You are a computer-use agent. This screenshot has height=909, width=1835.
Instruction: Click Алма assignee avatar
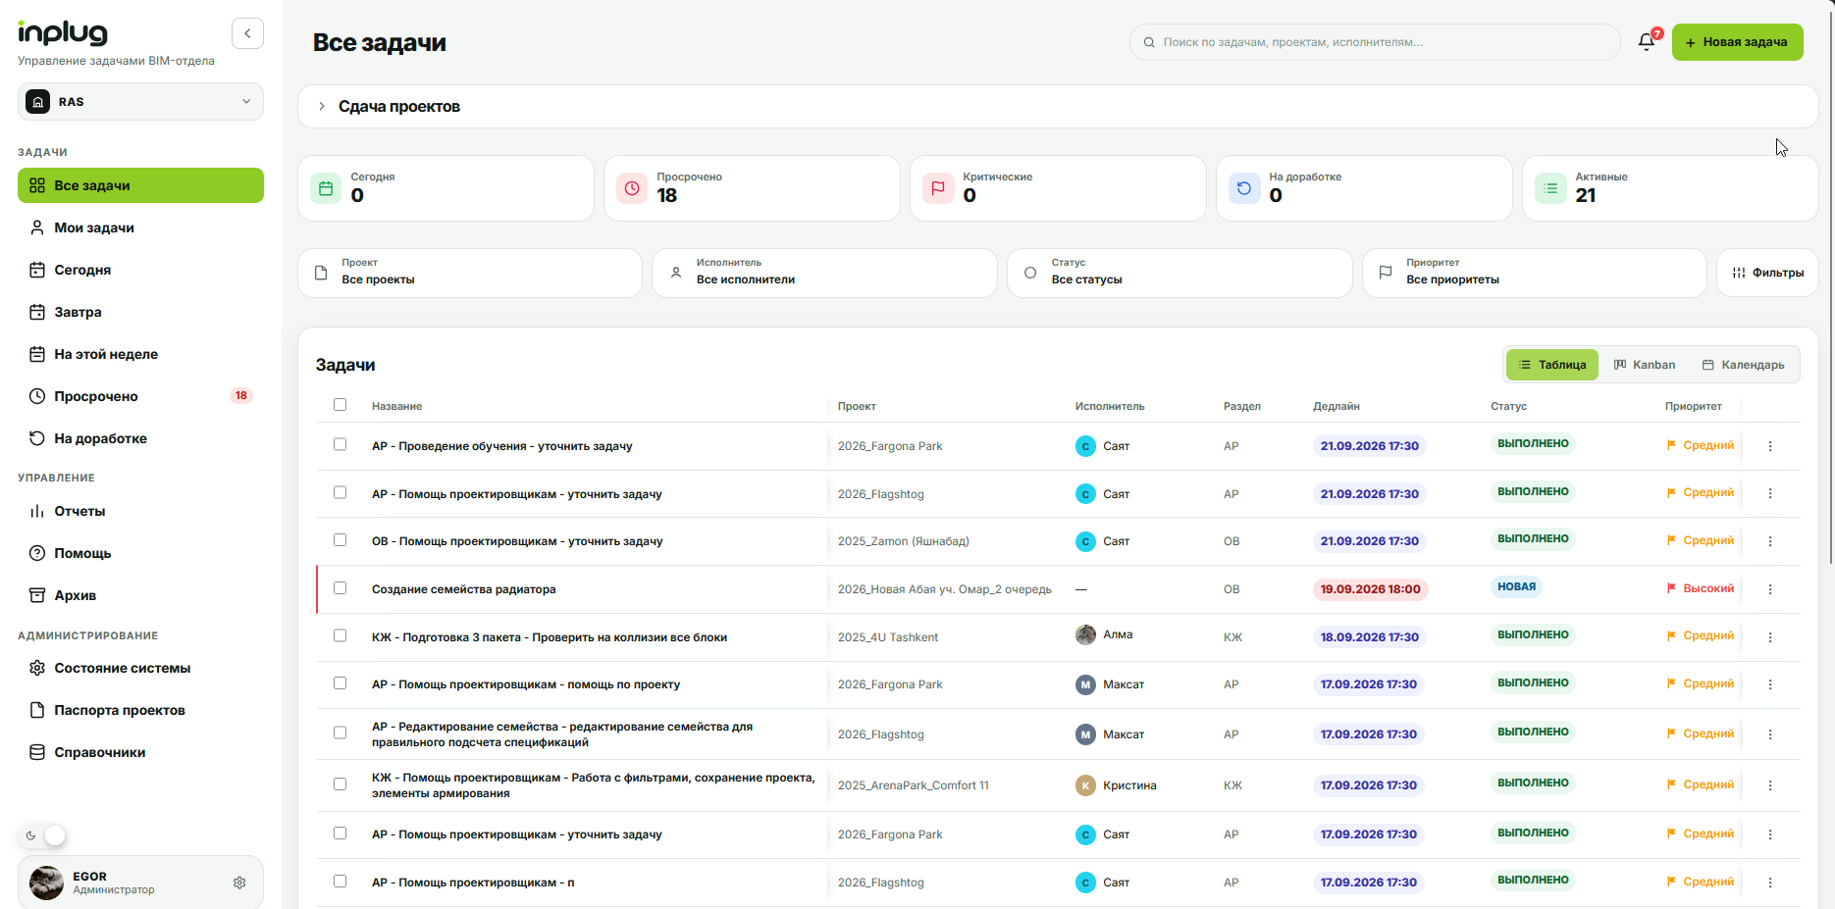[x=1085, y=634]
